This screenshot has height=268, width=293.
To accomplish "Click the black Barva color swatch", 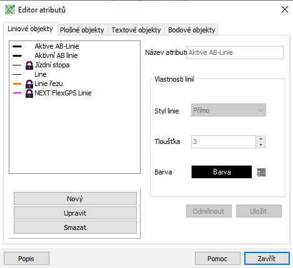I will (222, 172).
